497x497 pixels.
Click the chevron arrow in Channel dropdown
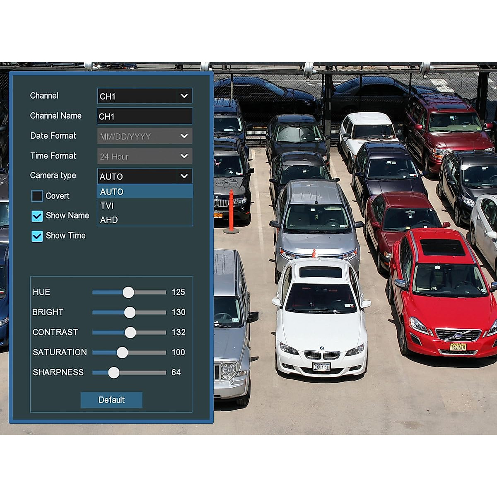[184, 96]
